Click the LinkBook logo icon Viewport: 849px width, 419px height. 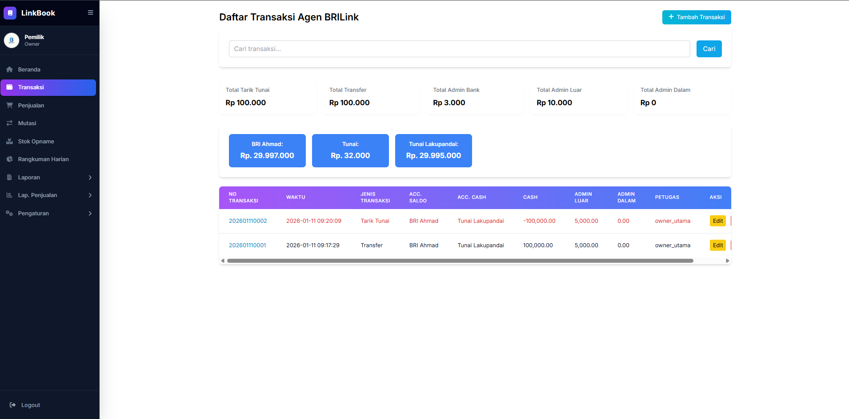[10, 13]
